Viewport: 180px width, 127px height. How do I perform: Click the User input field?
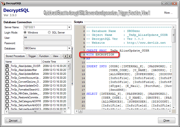click(x=48, y=37)
